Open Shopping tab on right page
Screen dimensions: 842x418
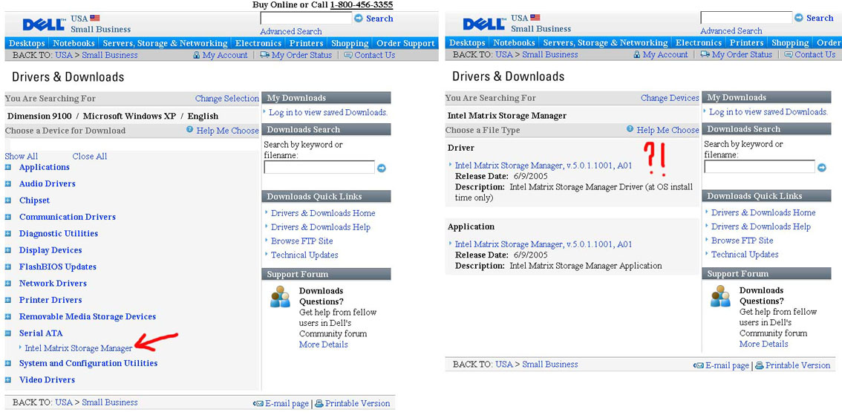coord(790,42)
